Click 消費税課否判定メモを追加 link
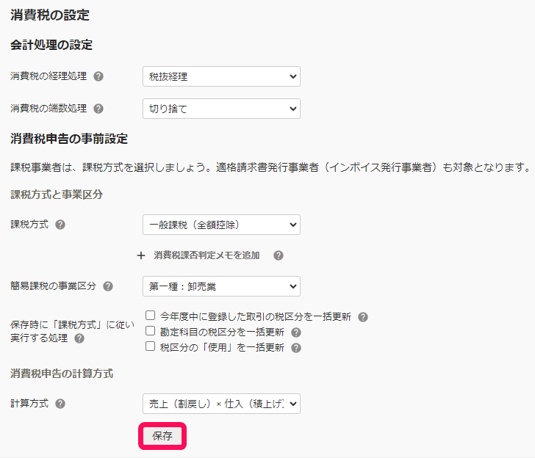The height and width of the screenshot is (458, 535). (x=207, y=255)
